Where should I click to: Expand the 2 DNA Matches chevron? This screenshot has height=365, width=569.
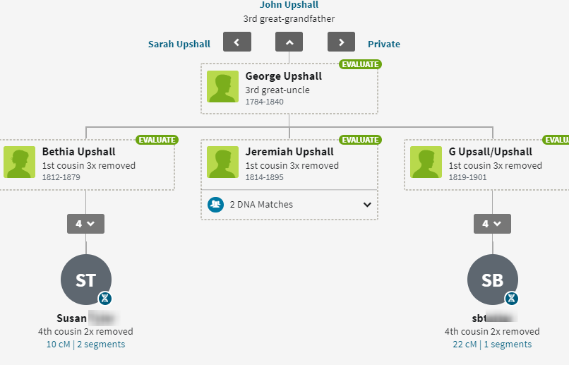(367, 205)
